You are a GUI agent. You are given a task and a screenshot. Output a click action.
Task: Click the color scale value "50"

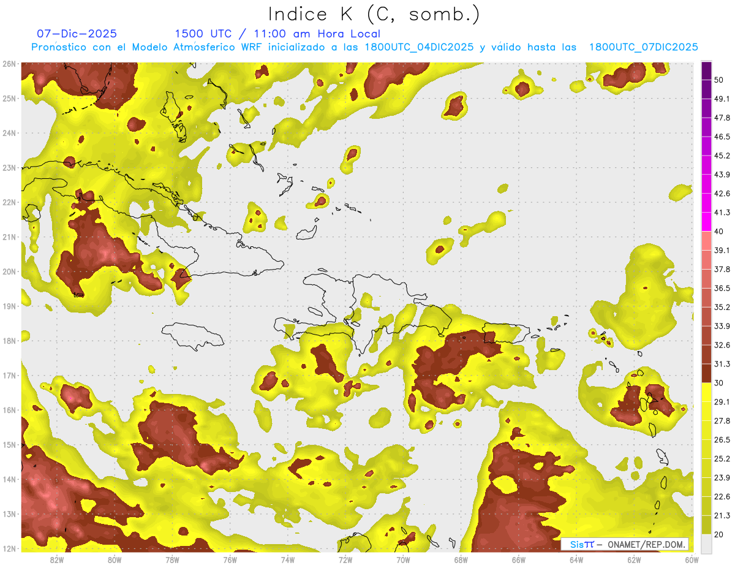[x=718, y=80]
